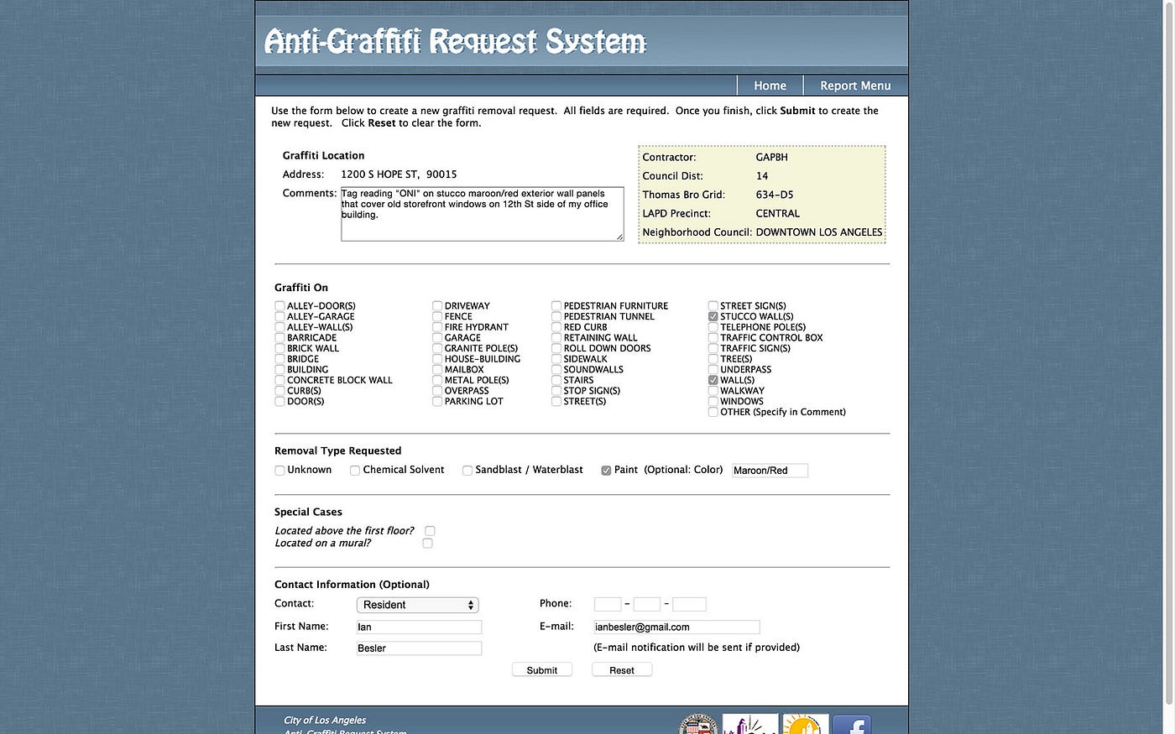Screen dimensions: 1175x734
Task: Check Located on a mural box
Action: [427, 544]
